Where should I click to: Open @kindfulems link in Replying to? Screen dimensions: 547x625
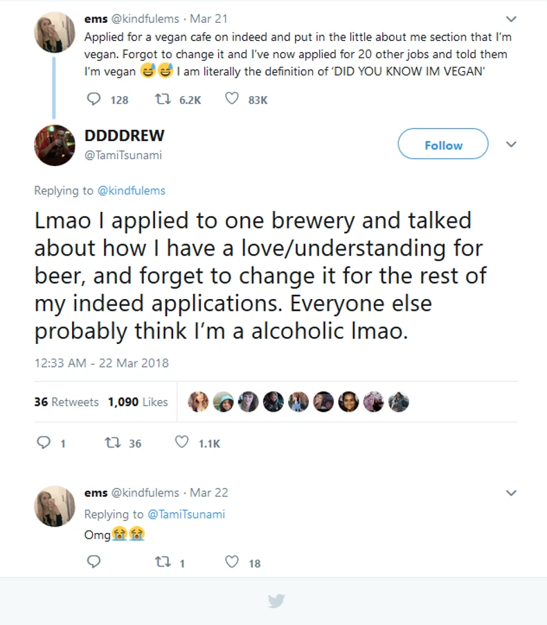(131, 190)
